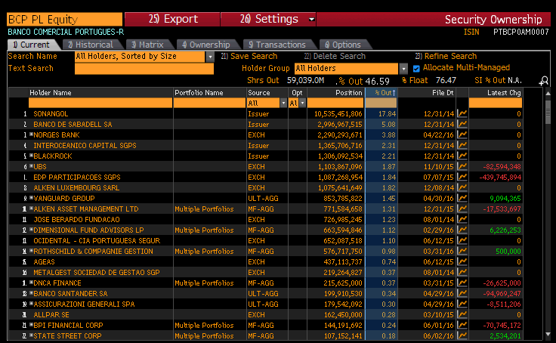Open chart icon for SONANGOL row
The height and width of the screenshot is (343, 556).
click(462, 113)
